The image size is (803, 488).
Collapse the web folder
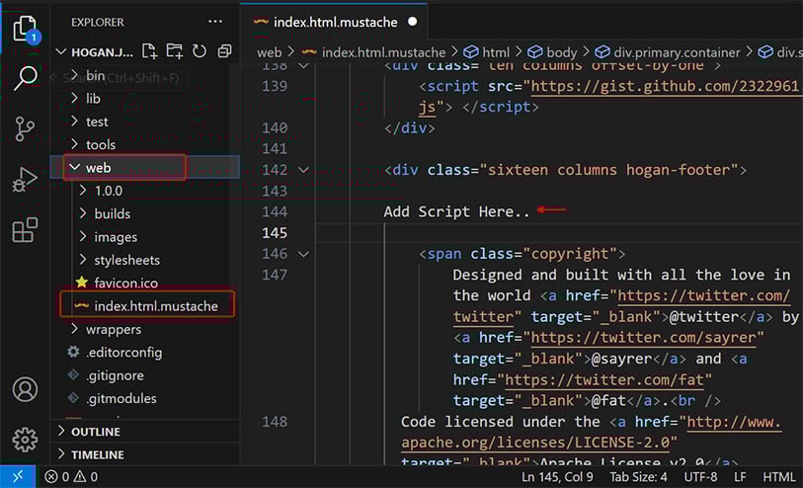[74, 168]
